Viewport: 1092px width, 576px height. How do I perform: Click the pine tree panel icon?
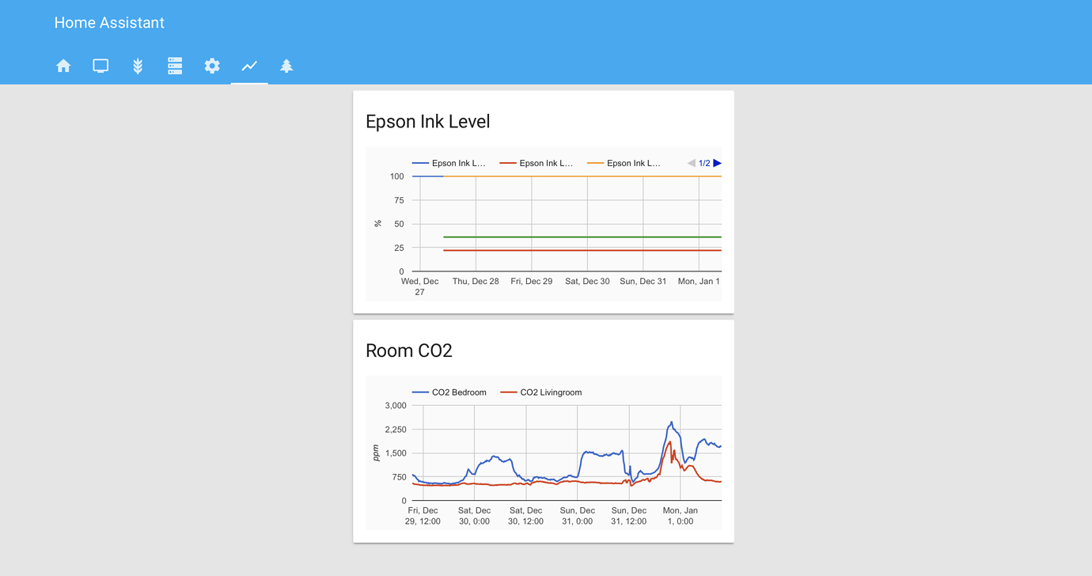point(286,66)
